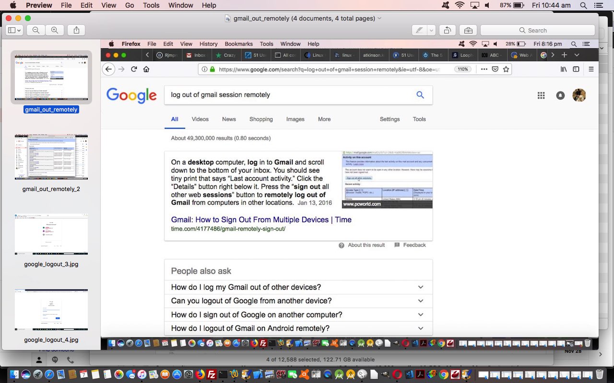Open Finder from the Dock
The height and width of the screenshot is (383, 614).
[14, 374]
